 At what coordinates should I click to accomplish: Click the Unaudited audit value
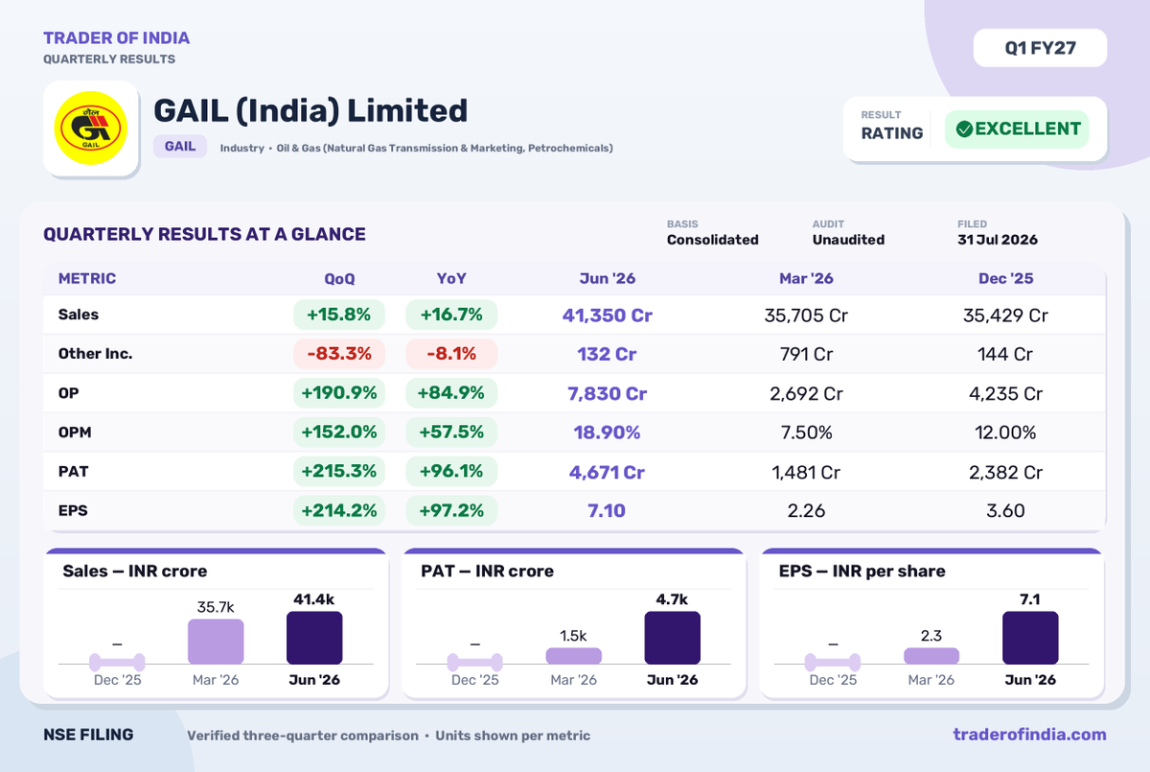(x=848, y=240)
